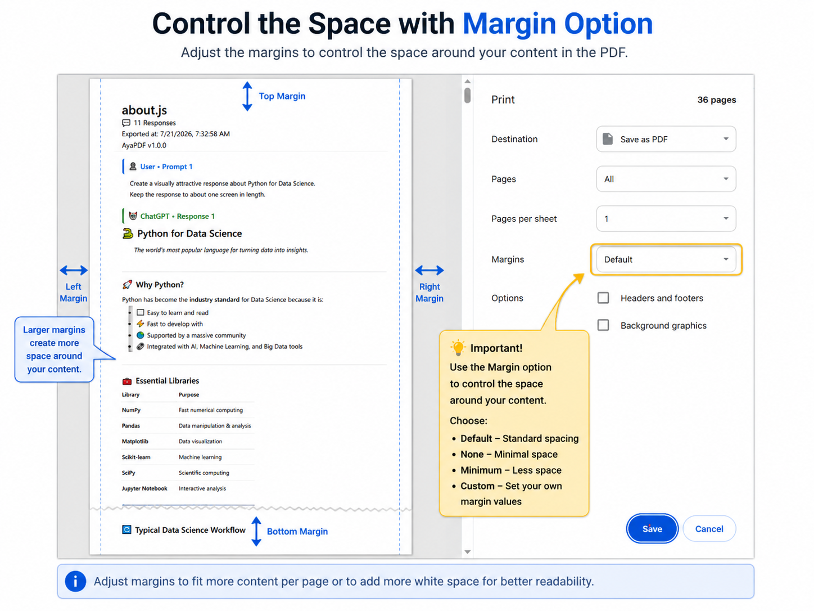Click the 'Options' label in Print panel

click(x=507, y=298)
